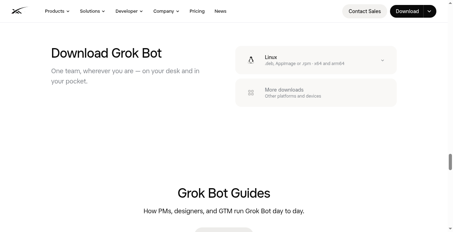Click 'How PMs, designers, and GTM' subtitle
The height and width of the screenshot is (232, 453).
click(x=224, y=211)
